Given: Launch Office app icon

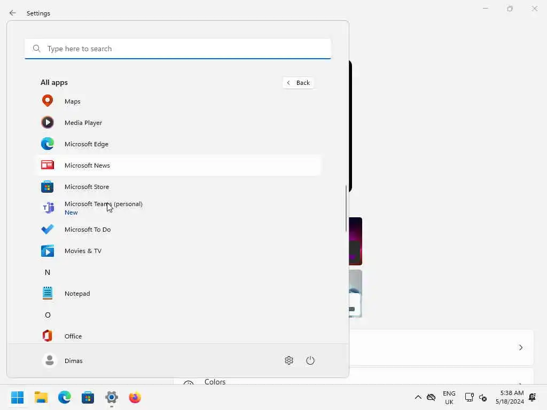Looking at the screenshot, I should pyautogui.click(x=48, y=336).
